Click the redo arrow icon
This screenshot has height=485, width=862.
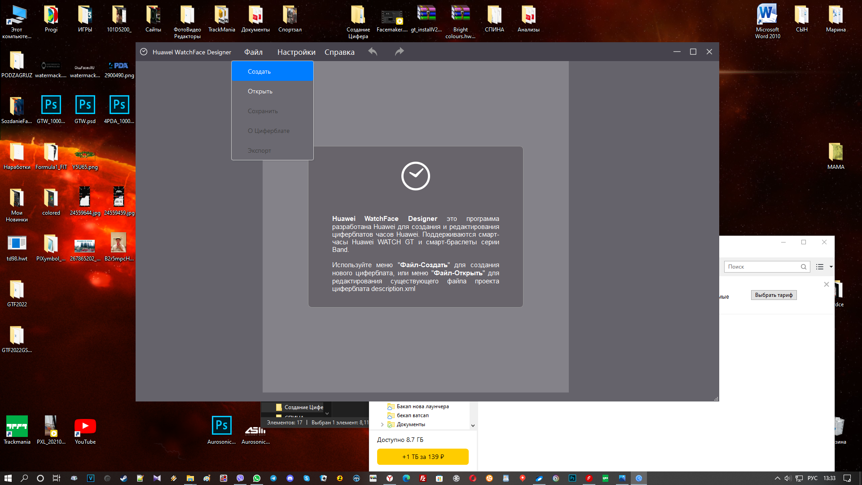click(399, 52)
